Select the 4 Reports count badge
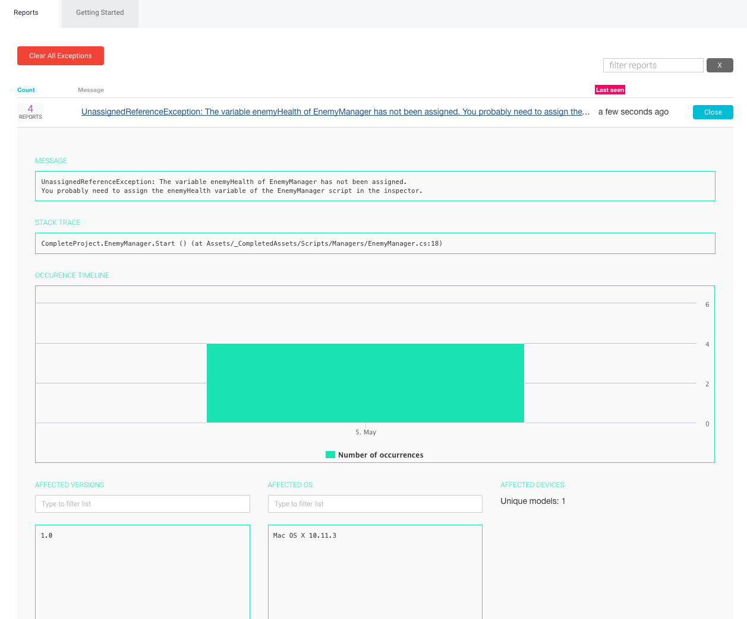This screenshot has width=747, height=619. (30, 112)
